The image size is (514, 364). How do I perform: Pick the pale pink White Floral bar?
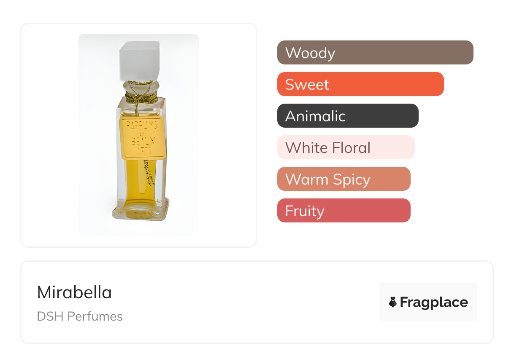[x=346, y=147]
